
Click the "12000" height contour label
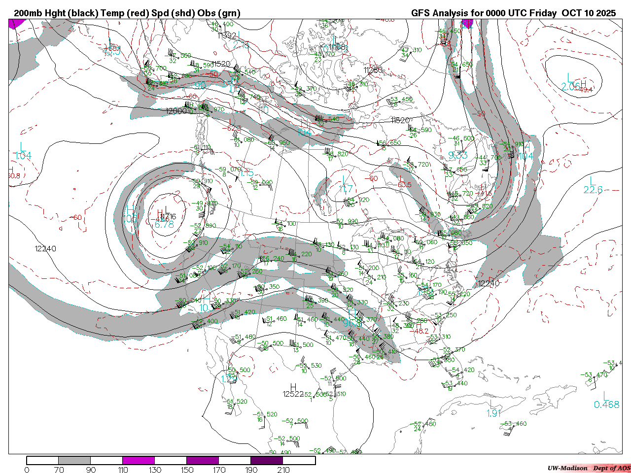click(176, 111)
